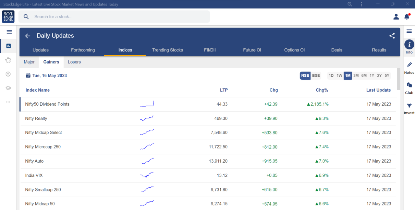
Task: Select the NSE exchange toggle
Action: (305, 75)
